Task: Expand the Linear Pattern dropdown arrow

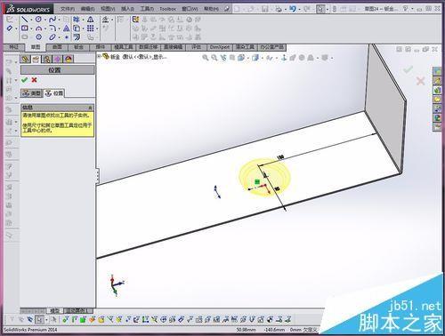Action: [97, 29]
